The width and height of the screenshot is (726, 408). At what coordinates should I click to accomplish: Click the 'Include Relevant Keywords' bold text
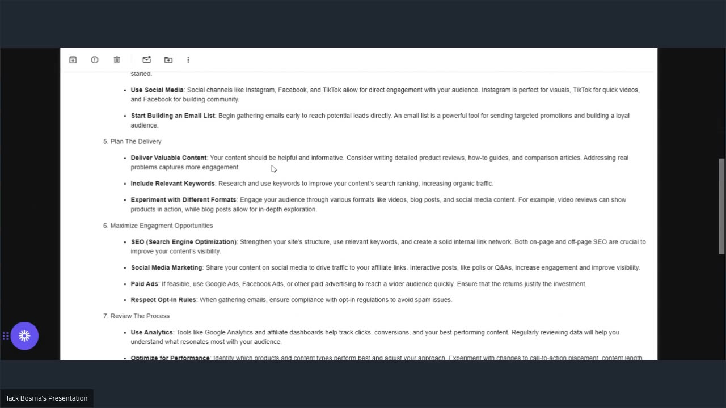pos(172,184)
